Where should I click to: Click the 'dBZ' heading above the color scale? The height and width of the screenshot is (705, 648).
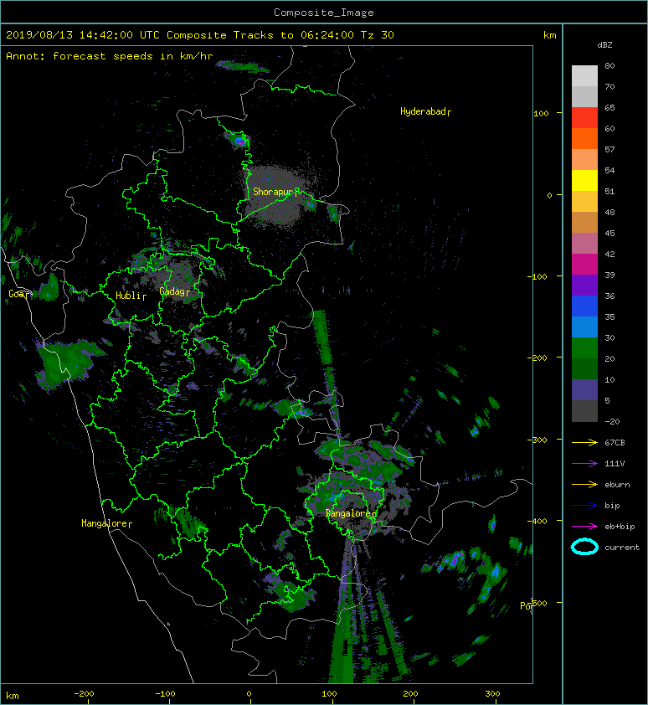pyautogui.click(x=604, y=45)
